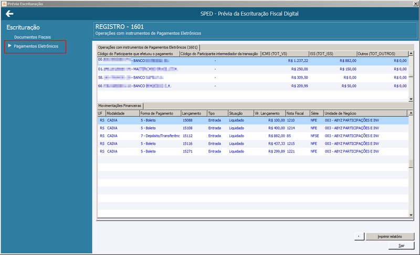
Task: Click the app icon in title bar
Action: (x=4, y=4)
